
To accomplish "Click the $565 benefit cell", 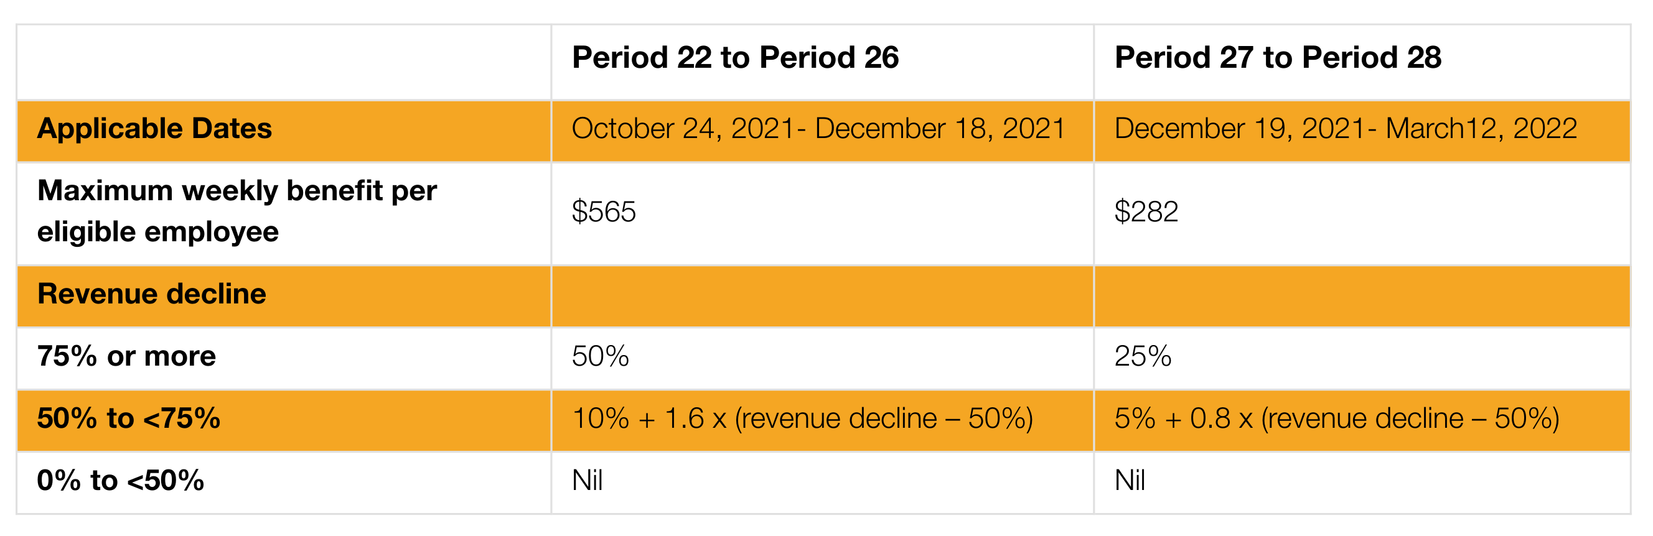I will click(x=604, y=212).
